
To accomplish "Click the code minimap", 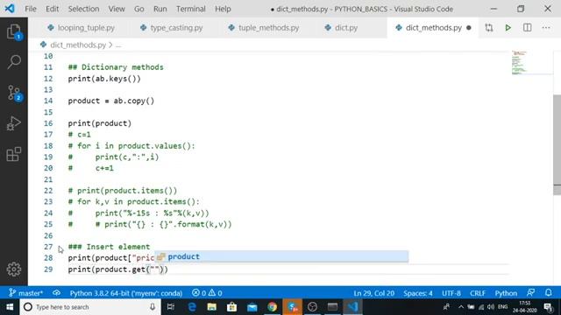I will pos(520,63).
